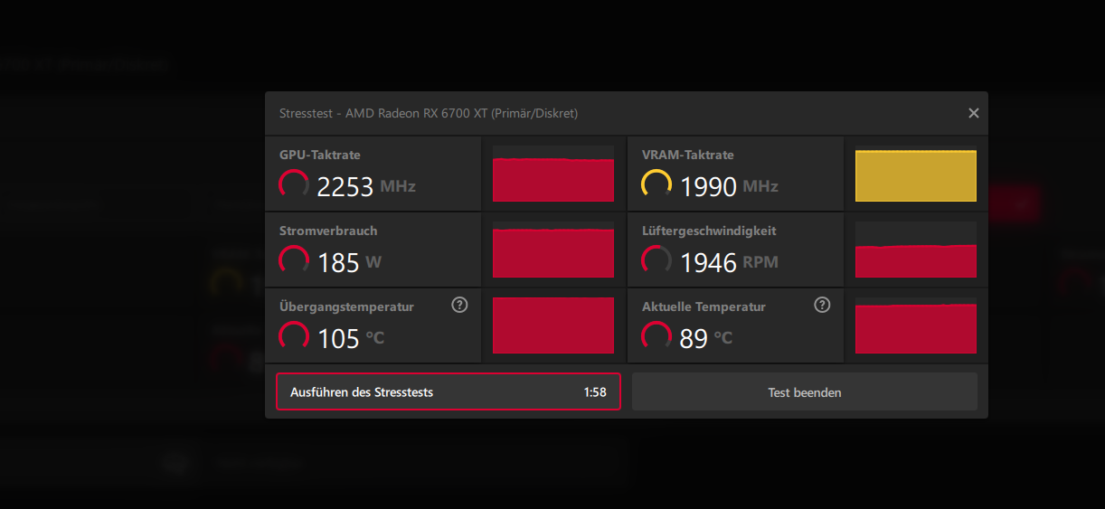Screen dimensions: 1105x509
Task: Open the help icon next to Übergangstemperatur
Action: point(459,305)
